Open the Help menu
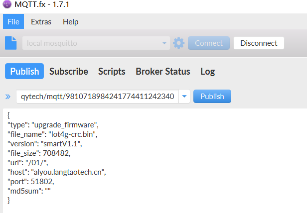 [70, 22]
